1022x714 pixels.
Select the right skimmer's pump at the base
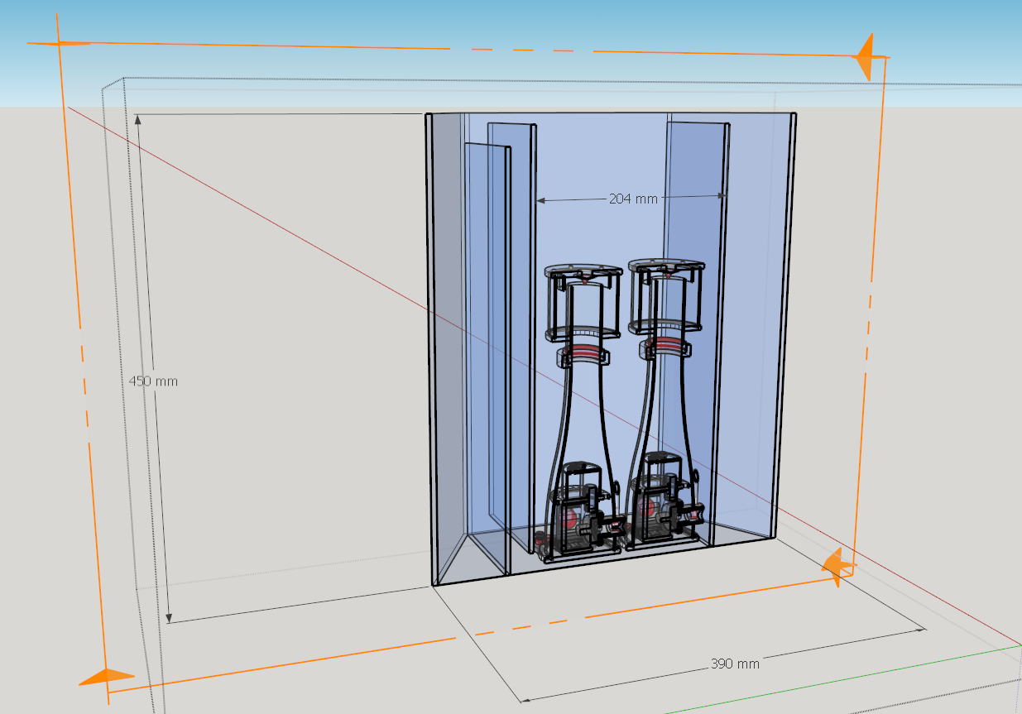tap(665, 502)
